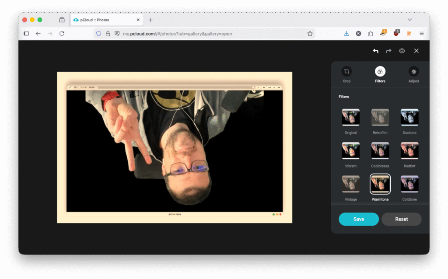Image resolution: width=448 pixels, height=279 pixels.
Task: Pick the Coolbreeze filter
Action: tap(380, 151)
